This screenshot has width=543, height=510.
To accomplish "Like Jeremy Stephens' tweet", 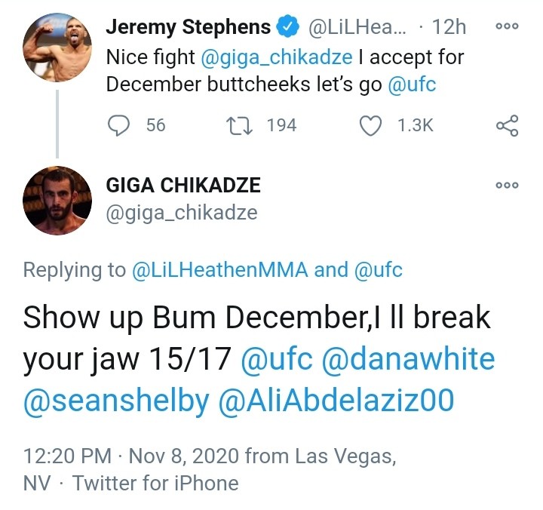I will tap(370, 124).
